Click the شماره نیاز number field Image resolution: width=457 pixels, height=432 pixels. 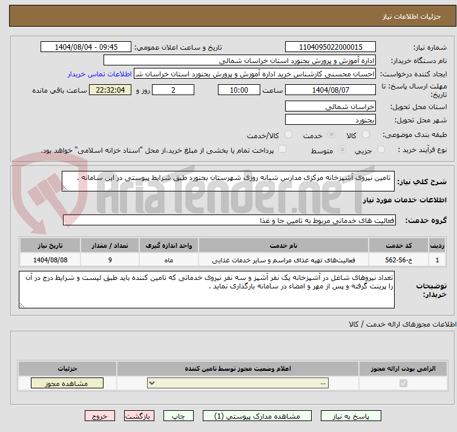(330, 47)
